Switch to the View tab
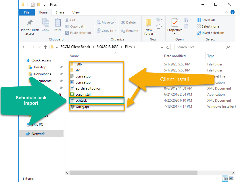This screenshot has width=236, height=182. (76, 12)
